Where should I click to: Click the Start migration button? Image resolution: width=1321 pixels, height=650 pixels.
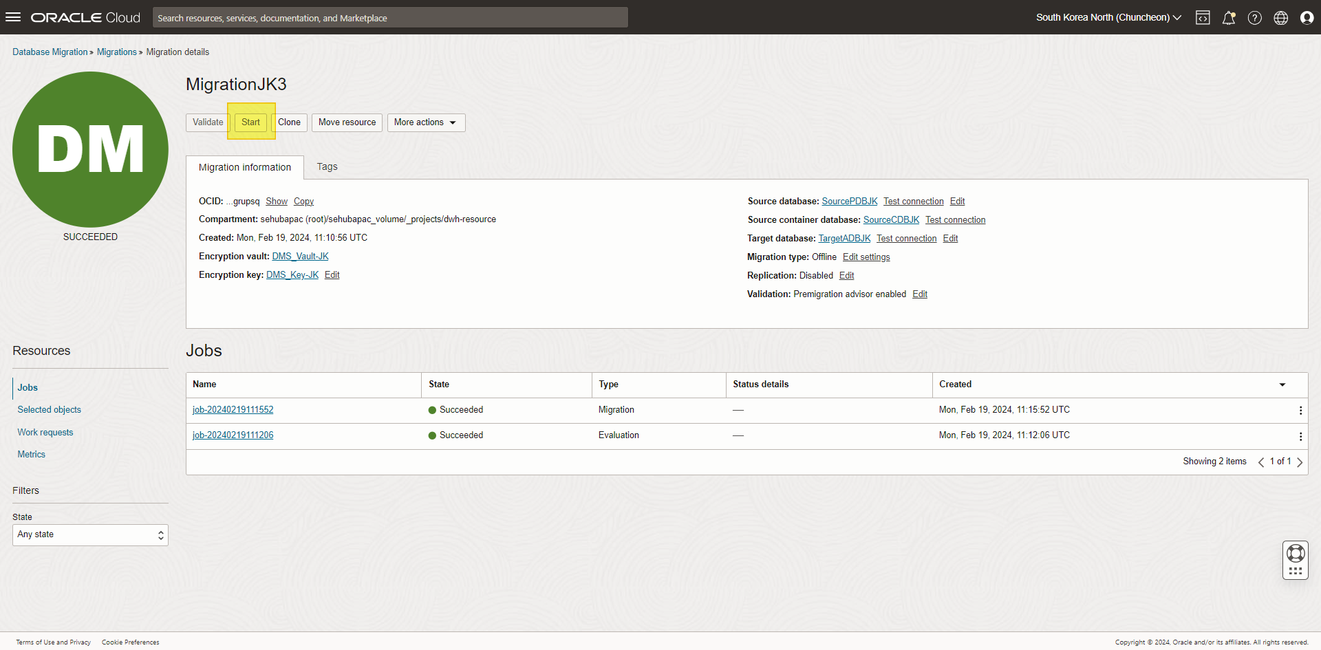[x=250, y=122]
